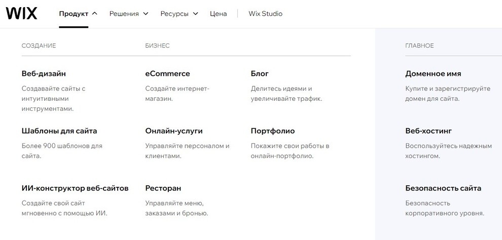The width and height of the screenshot is (502, 240).
Task: Open the Wix Studio link
Action: [265, 14]
